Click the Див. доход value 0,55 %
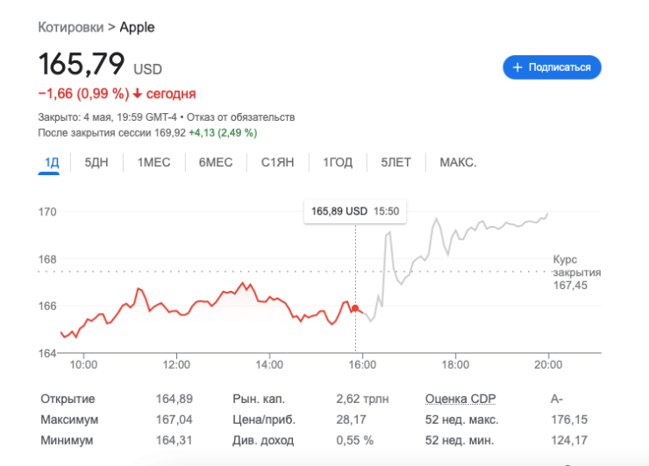The height and width of the screenshot is (466, 649). [354, 440]
